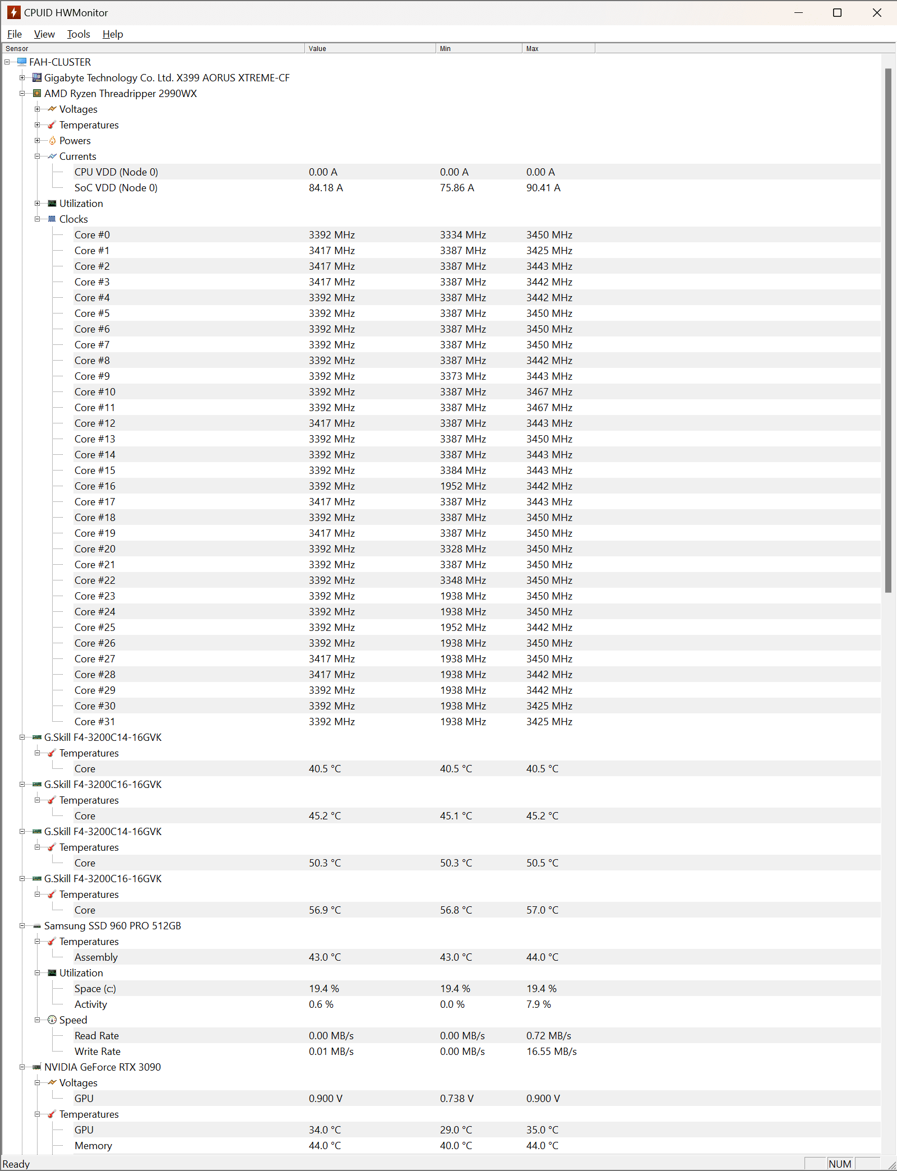Click the Gigabyte motherboard icon
The height and width of the screenshot is (1171, 897).
click(37, 77)
